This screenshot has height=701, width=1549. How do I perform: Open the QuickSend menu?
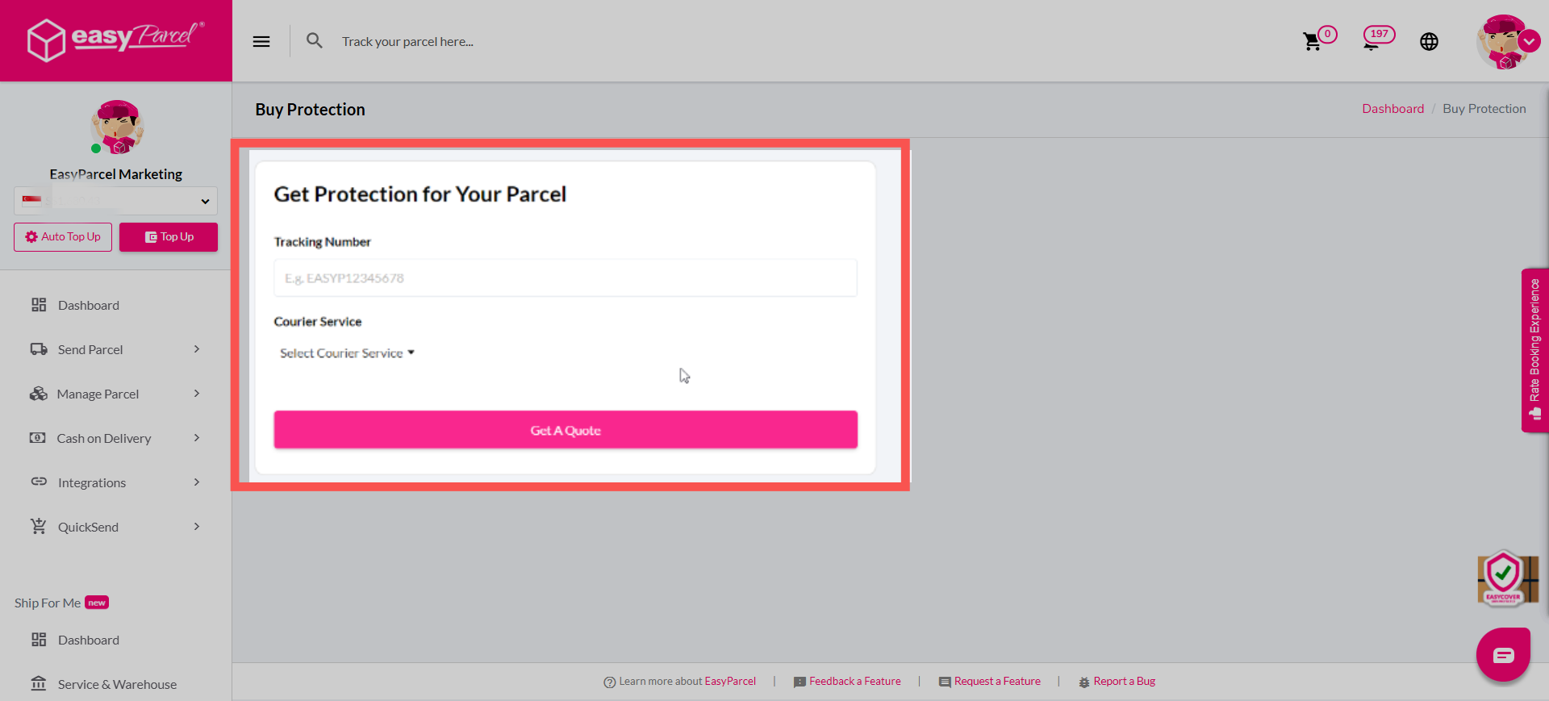coord(88,527)
